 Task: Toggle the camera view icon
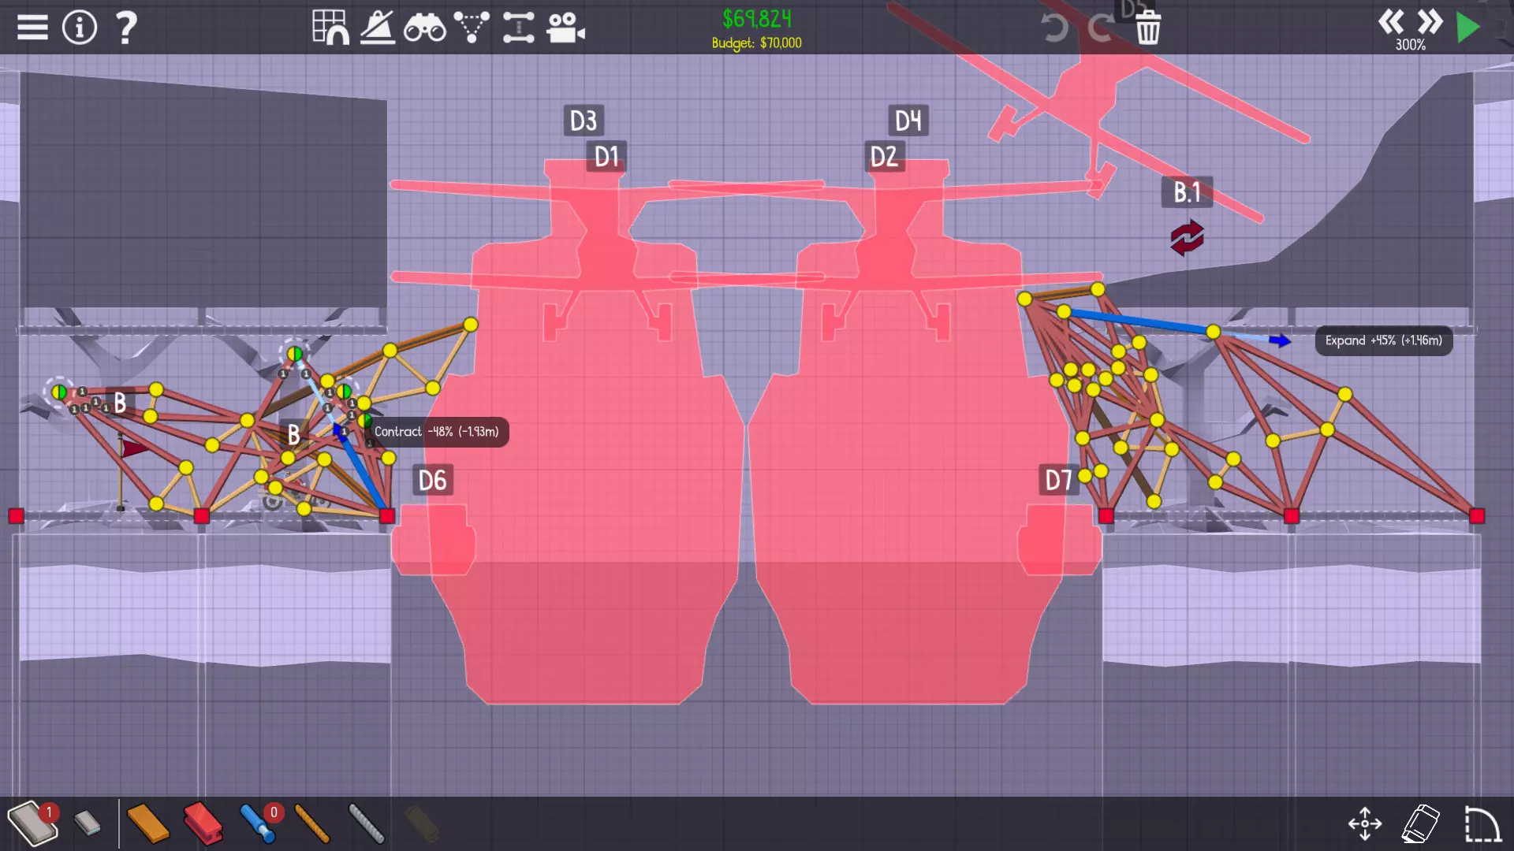point(565,28)
